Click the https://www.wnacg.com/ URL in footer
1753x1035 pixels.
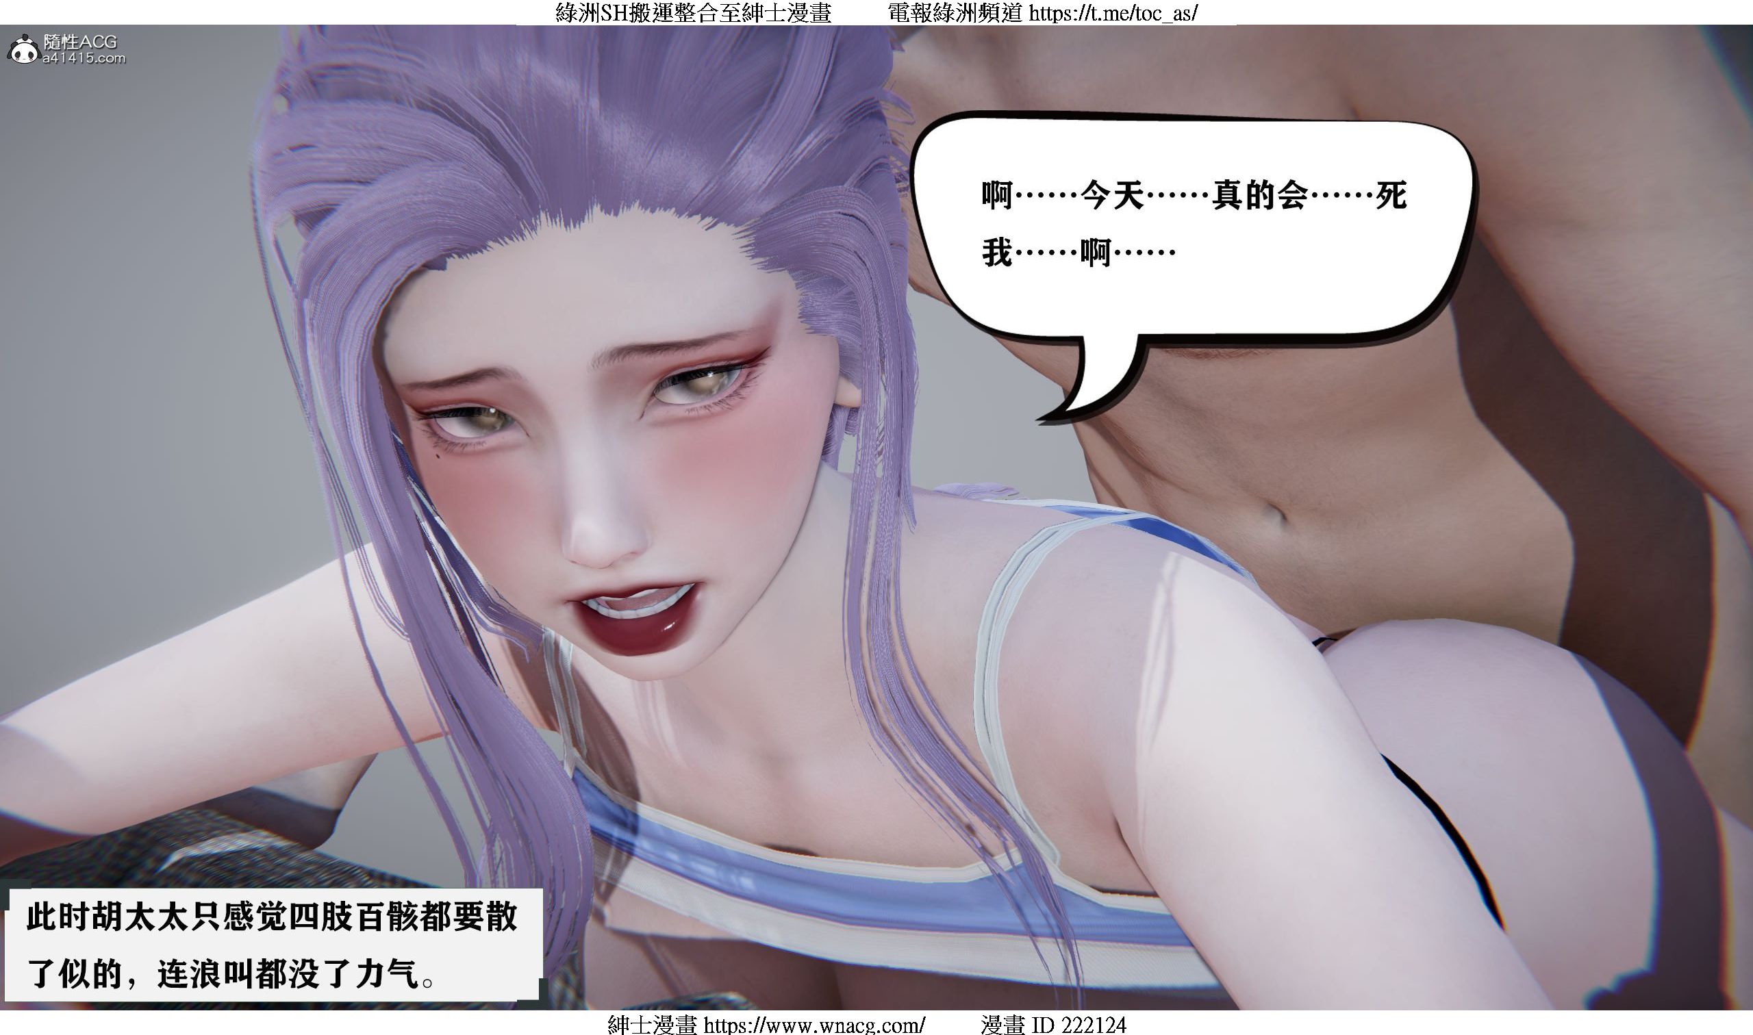pos(814,1025)
